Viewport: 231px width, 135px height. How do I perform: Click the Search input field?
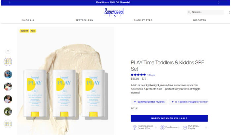coord(206,12)
